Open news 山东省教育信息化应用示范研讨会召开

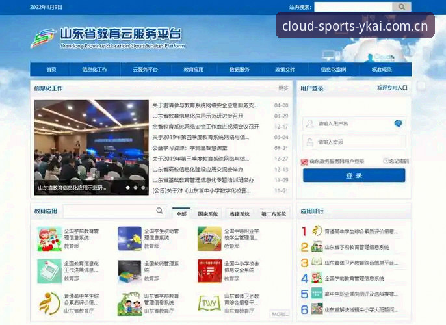coord(198,116)
